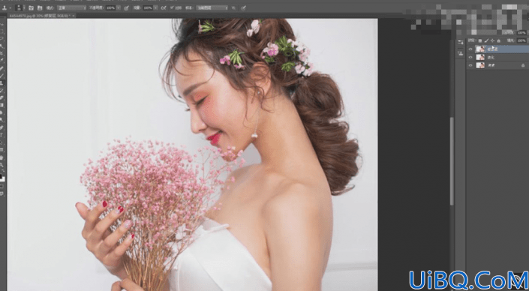Expand the brush preset picker dropdown arrow
This screenshot has height=291, width=529.
24,7
